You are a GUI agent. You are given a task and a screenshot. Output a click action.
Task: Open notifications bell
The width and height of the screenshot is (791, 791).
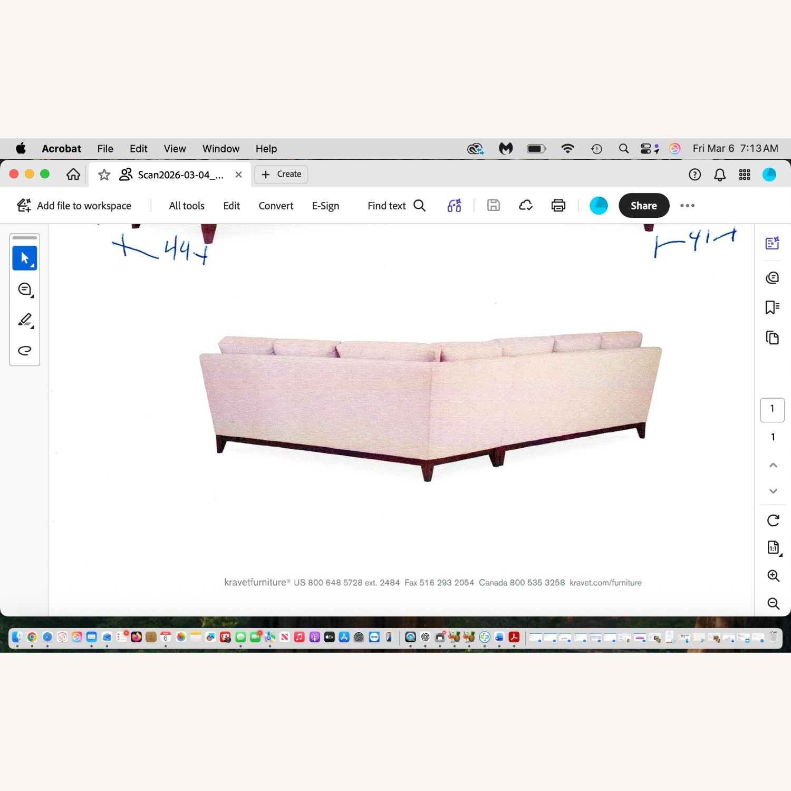tap(719, 175)
